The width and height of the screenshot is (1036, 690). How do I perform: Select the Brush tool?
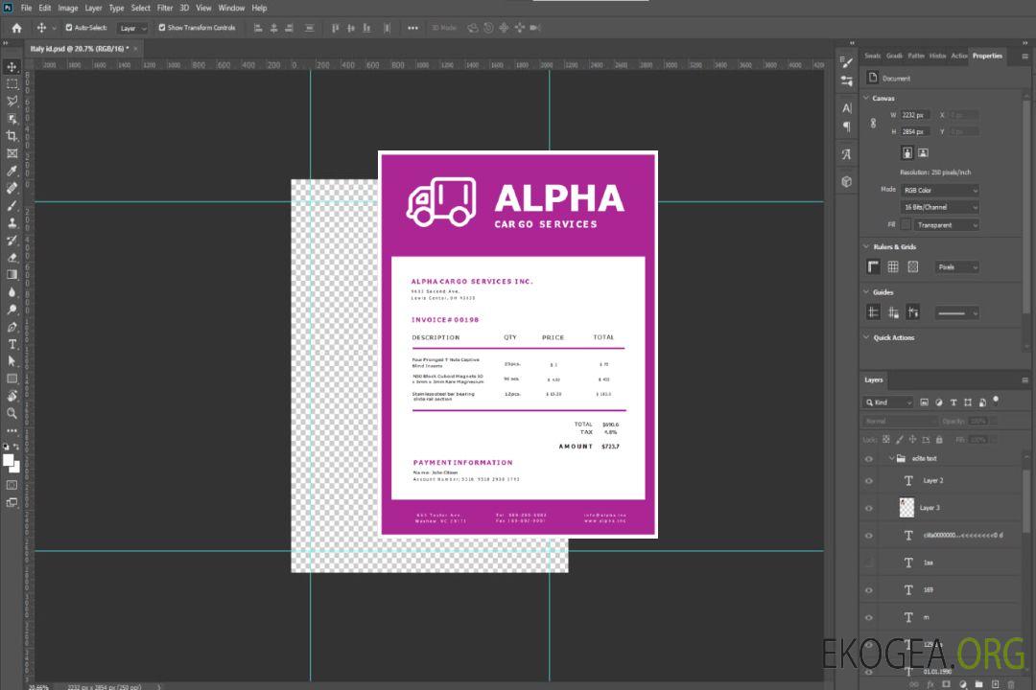coord(12,205)
